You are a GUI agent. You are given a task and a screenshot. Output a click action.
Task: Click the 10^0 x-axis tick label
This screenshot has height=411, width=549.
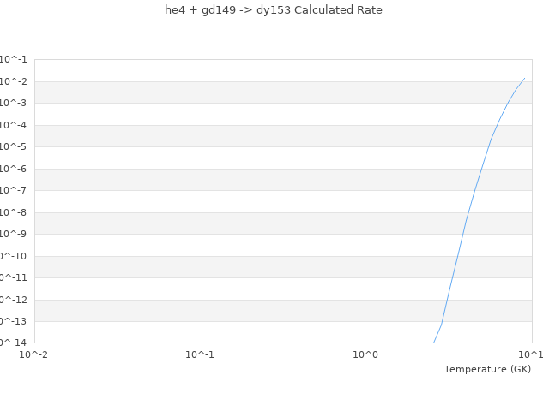[365, 354]
